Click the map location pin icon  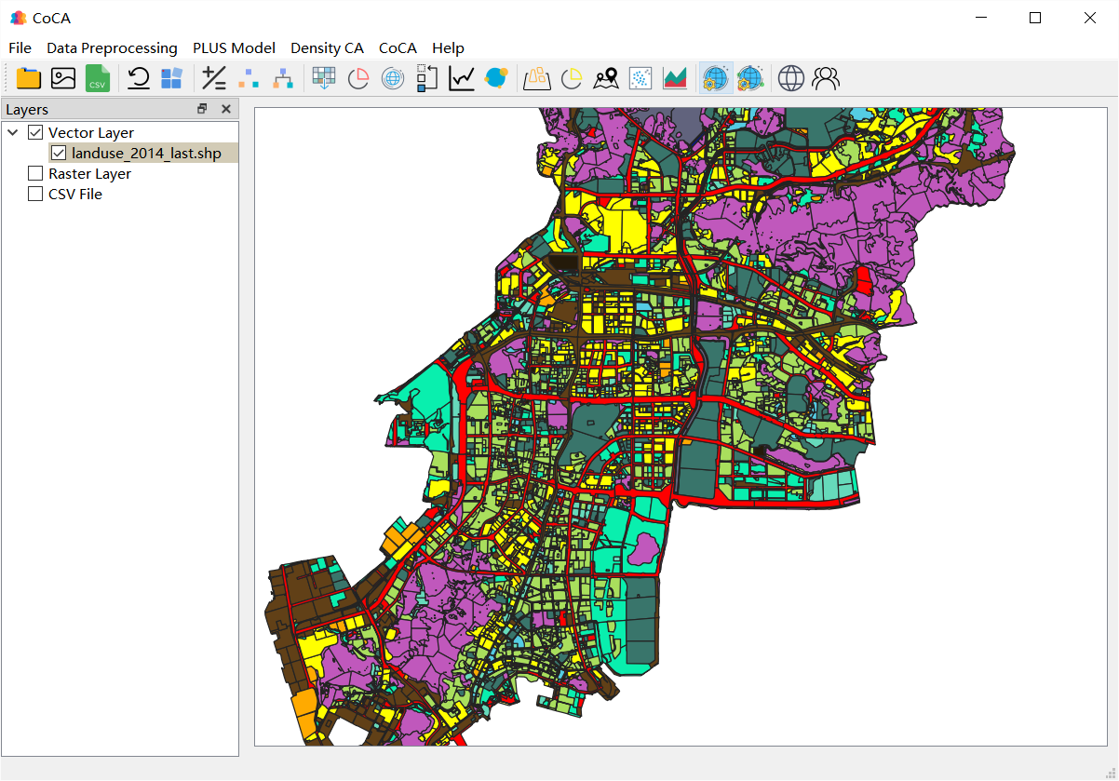[x=606, y=78]
